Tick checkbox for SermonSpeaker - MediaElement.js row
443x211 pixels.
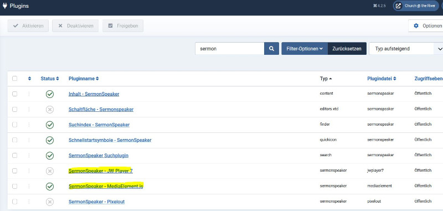[15, 186]
